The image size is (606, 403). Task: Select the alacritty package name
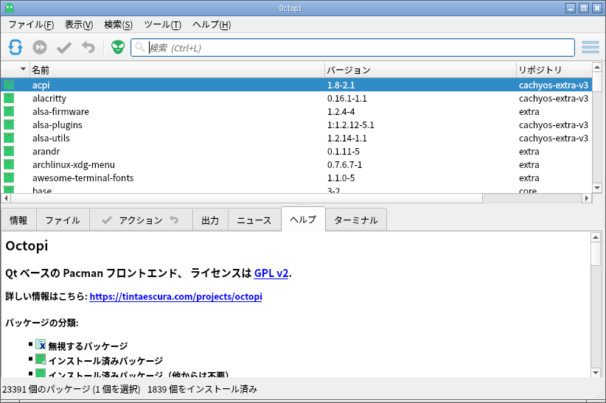tap(49, 99)
